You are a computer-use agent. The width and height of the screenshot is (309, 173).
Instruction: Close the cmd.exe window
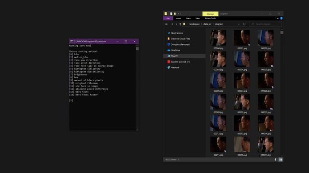click(x=134, y=41)
